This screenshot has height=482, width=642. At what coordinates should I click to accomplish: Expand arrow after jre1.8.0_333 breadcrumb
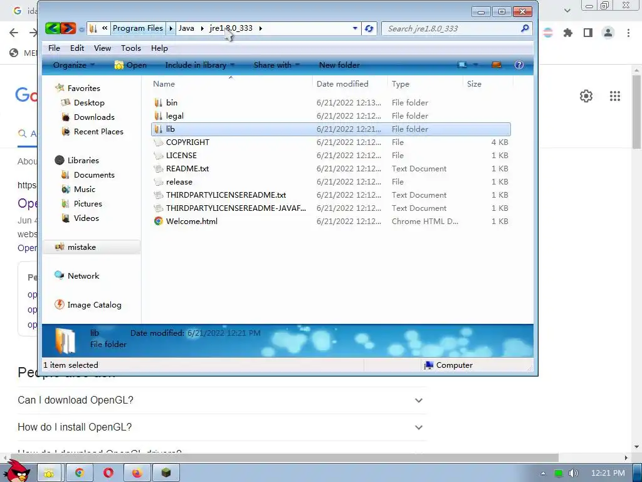[260, 28]
